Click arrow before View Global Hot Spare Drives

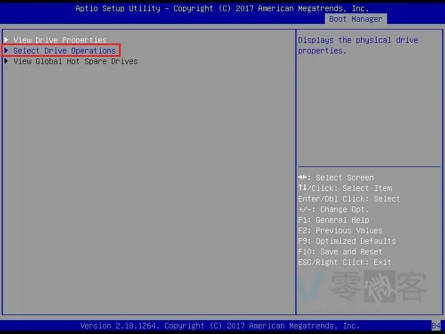7,61
